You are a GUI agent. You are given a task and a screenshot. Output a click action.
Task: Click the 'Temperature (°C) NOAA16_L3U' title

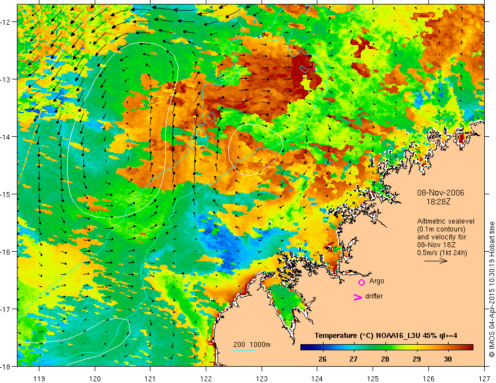coord(367,335)
